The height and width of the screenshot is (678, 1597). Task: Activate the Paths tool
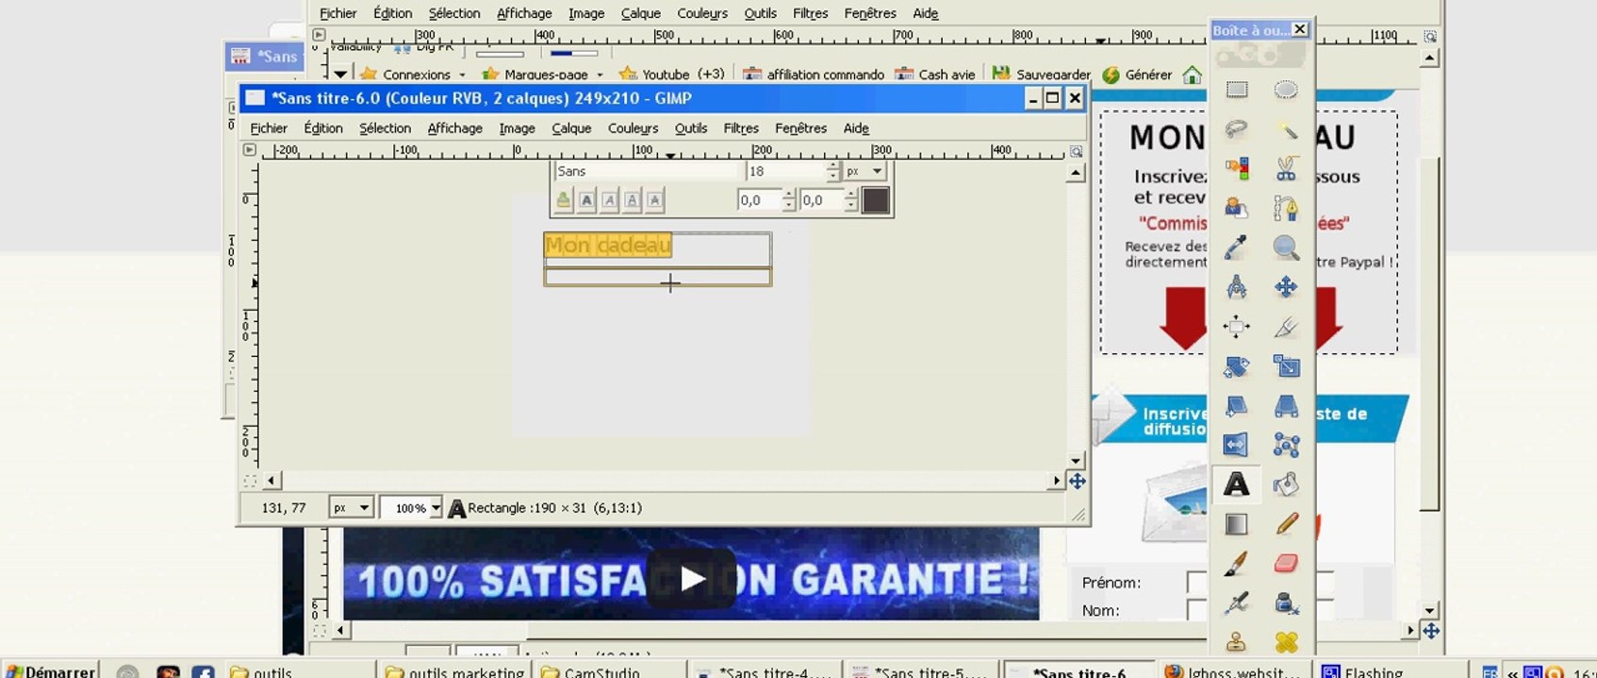[1286, 208]
